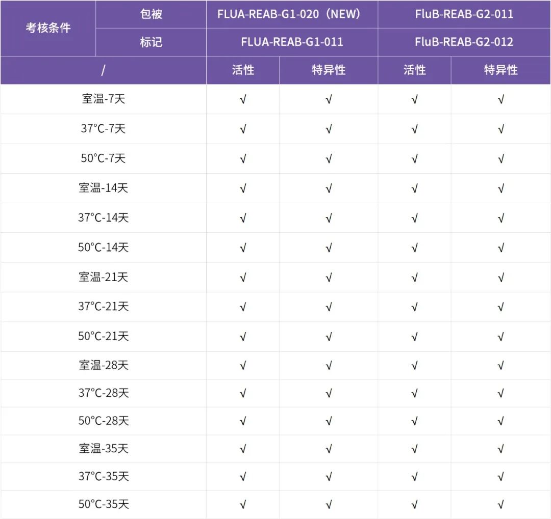Click the 标记 header cell
Screen dimensions: 551x519
(x=151, y=42)
